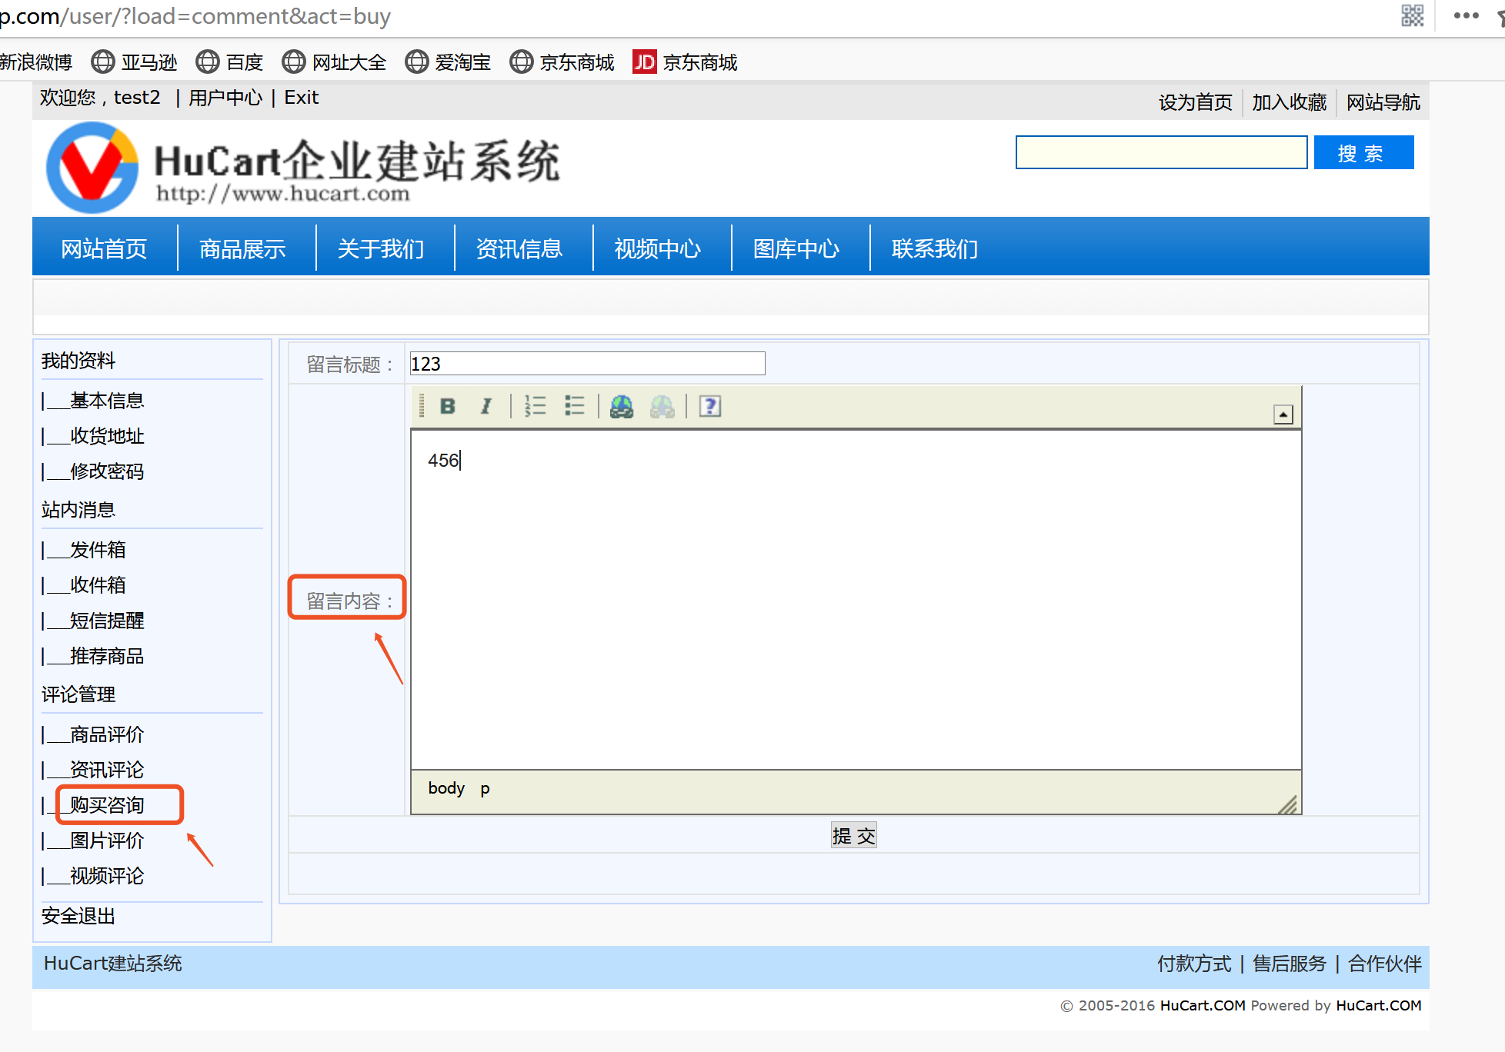Go to the 视频中心 nav tab
The height and width of the screenshot is (1052, 1505).
point(658,248)
